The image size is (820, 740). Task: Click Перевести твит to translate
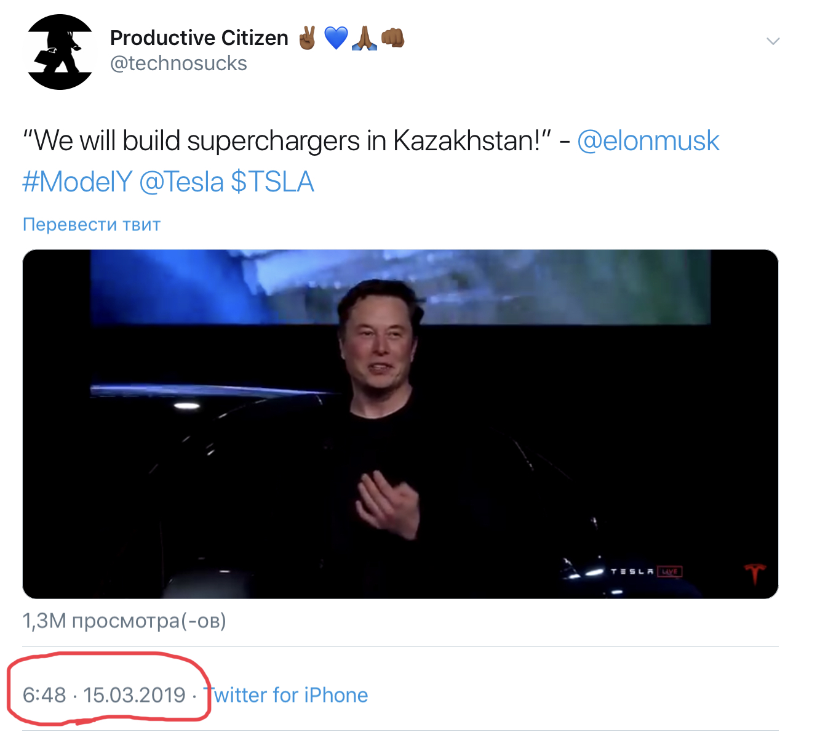click(92, 225)
